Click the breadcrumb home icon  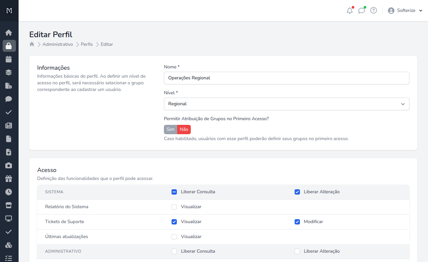point(32,44)
